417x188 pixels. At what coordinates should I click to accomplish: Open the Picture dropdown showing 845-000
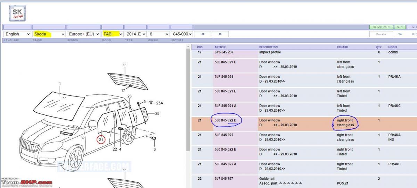[182, 34]
